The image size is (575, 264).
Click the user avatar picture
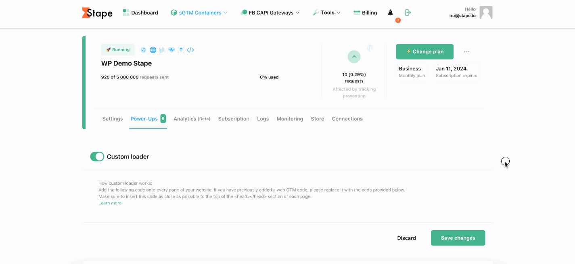[486, 12]
